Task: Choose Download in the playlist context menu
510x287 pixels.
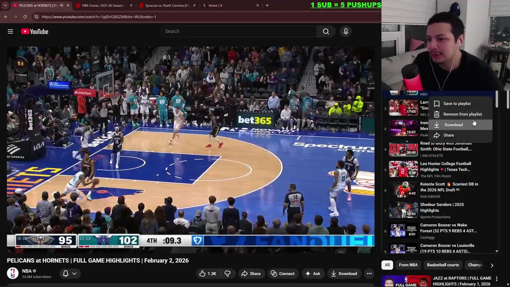Action: pos(460,125)
